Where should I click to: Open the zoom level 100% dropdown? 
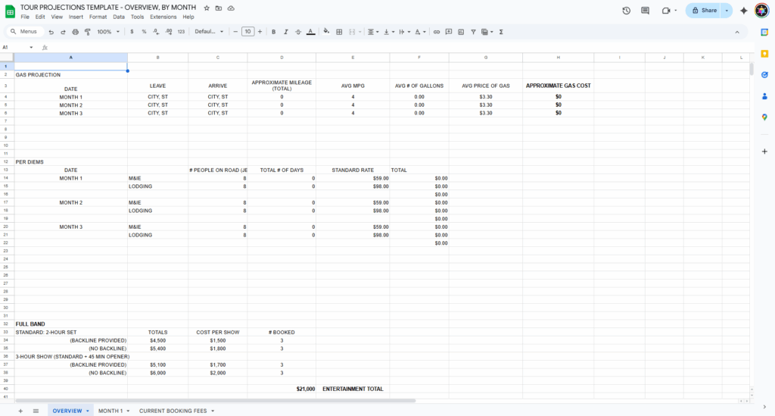coord(107,32)
